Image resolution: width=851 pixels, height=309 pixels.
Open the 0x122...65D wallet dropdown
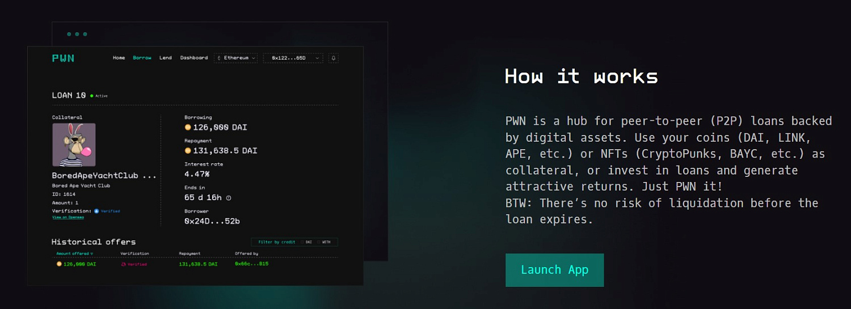pos(293,58)
